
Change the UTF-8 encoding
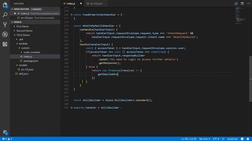216,139
